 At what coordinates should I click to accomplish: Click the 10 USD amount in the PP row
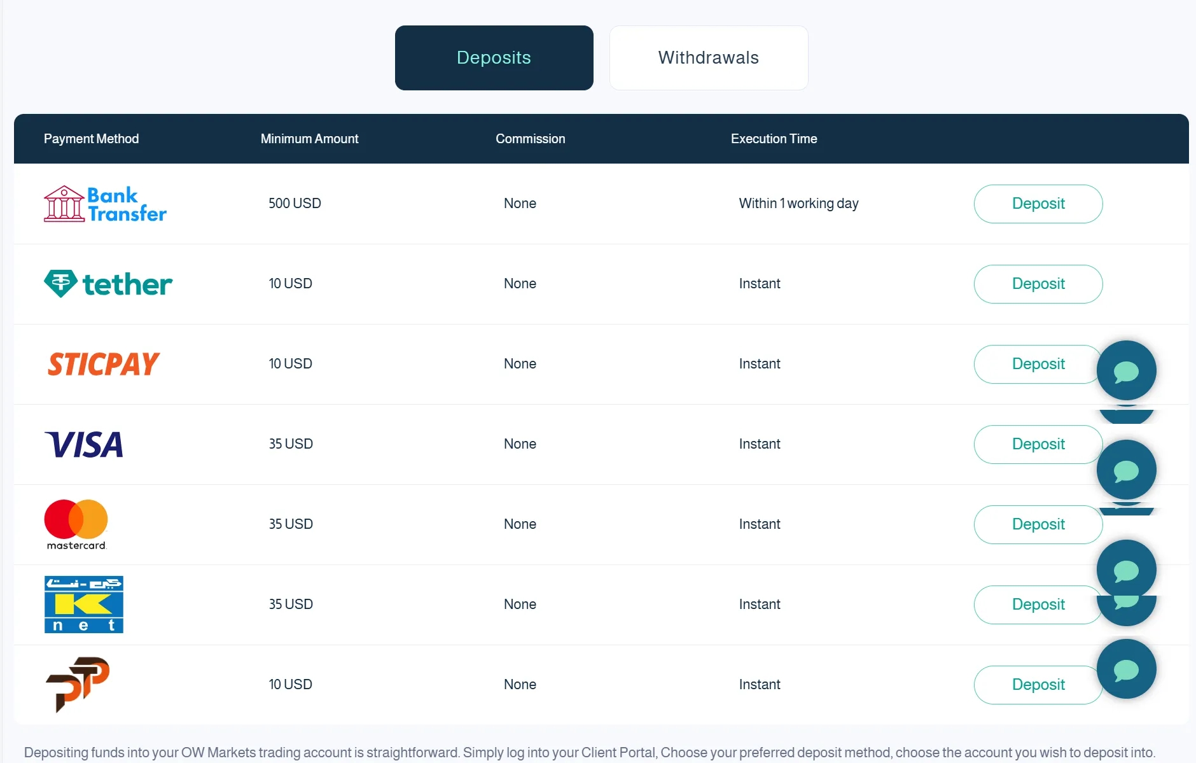tap(290, 685)
